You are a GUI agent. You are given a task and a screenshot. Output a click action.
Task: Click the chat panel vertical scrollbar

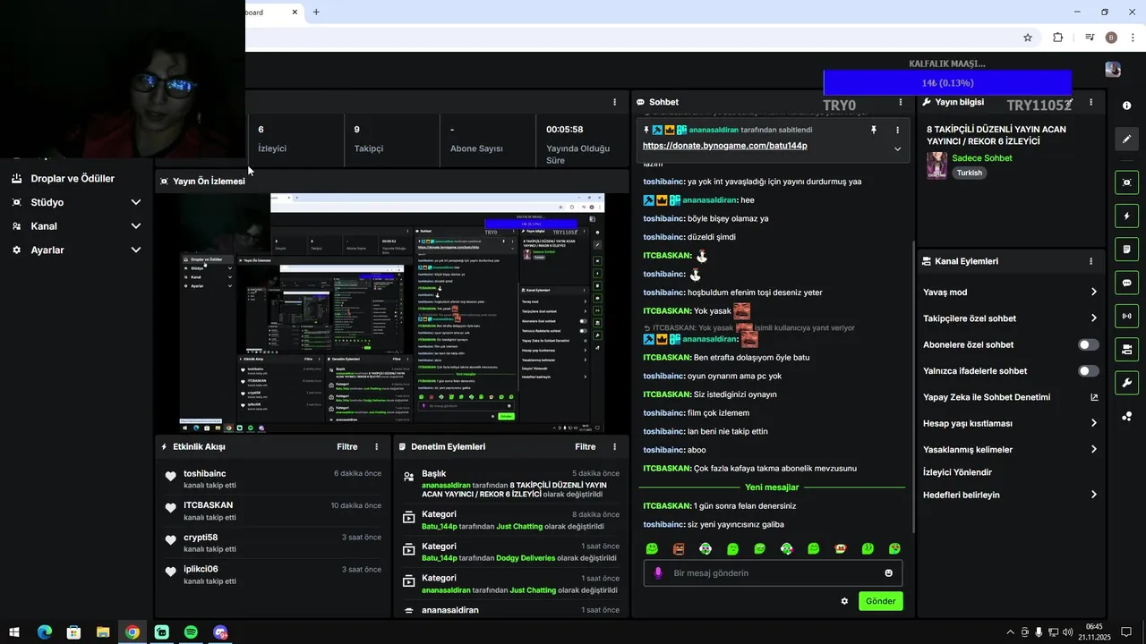click(x=912, y=385)
